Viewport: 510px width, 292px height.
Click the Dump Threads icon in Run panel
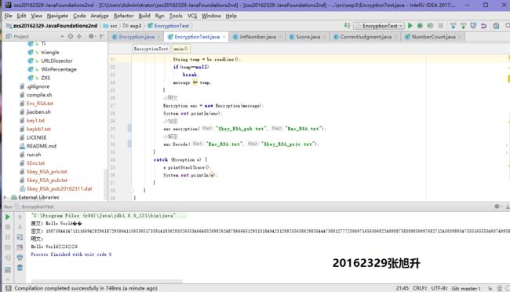[x=8, y=247]
